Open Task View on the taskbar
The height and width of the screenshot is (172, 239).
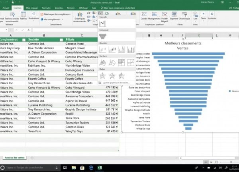pyautogui.click(x=65, y=168)
